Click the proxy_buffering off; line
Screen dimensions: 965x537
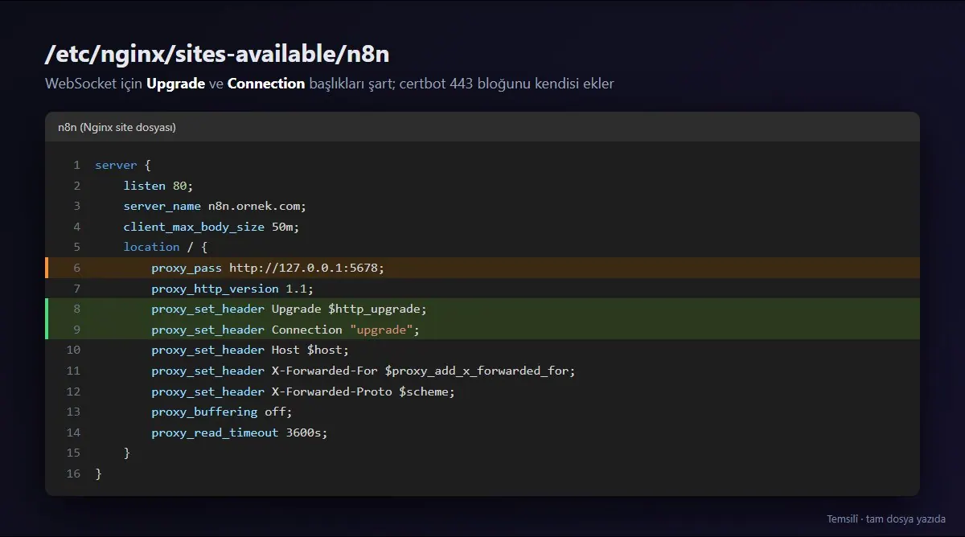point(482,412)
